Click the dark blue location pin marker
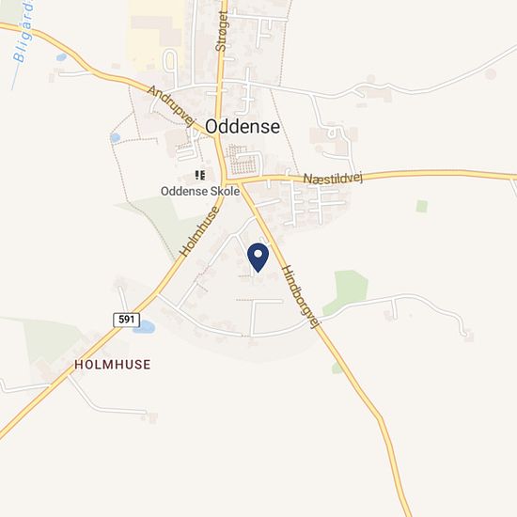Screen dimensions: 517x517 258,258
